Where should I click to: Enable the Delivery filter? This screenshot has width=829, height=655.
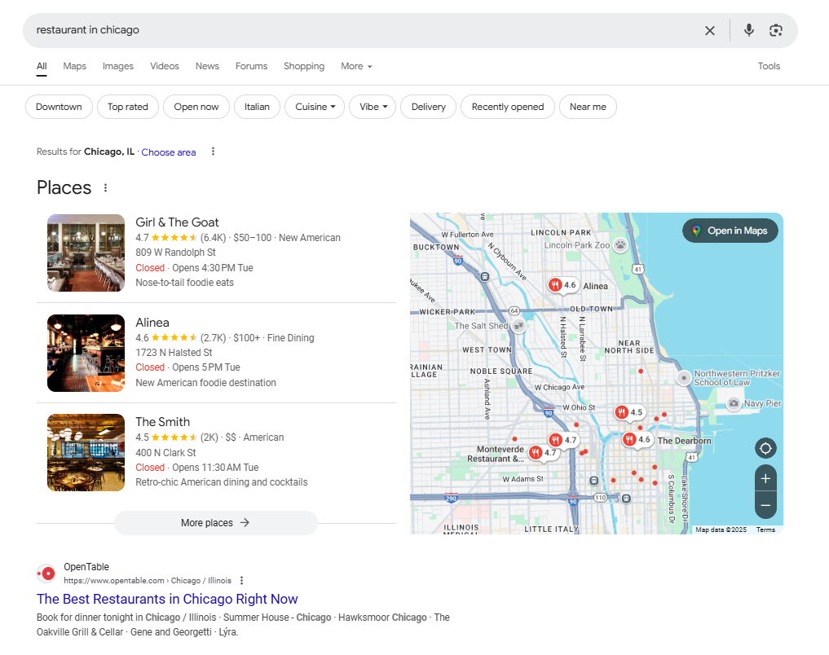(428, 107)
